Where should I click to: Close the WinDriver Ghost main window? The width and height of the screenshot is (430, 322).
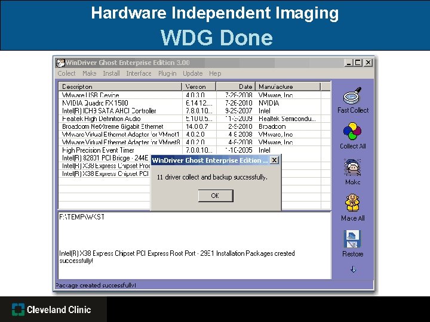tap(368, 63)
